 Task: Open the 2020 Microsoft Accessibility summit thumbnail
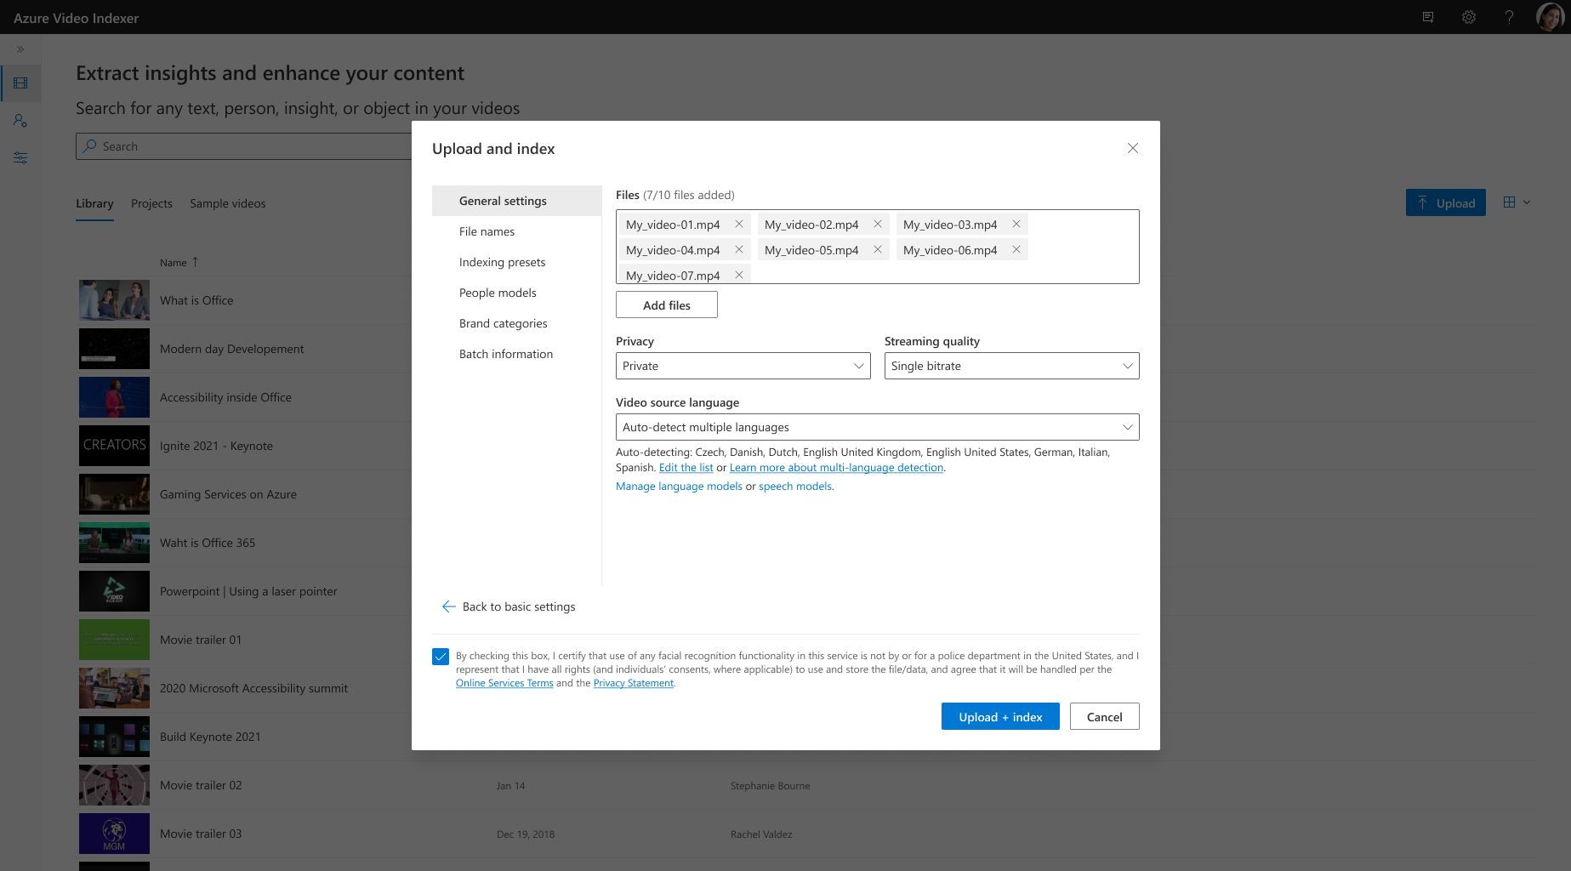click(114, 688)
